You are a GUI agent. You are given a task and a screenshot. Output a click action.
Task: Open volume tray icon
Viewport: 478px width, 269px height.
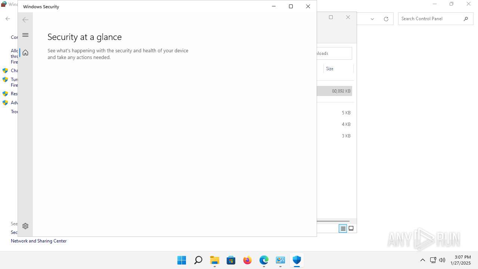coord(442,260)
